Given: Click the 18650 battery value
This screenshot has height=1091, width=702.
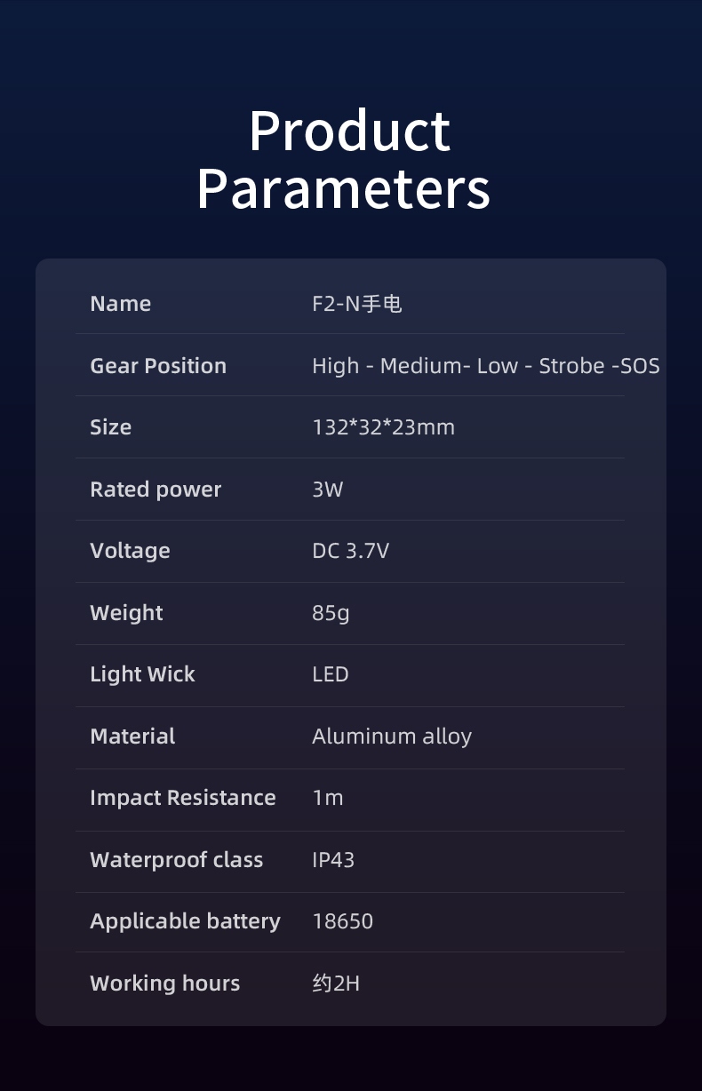Looking at the screenshot, I should (x=343, y=921).
